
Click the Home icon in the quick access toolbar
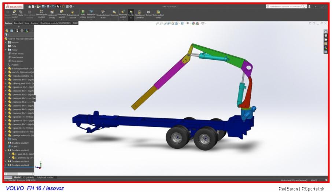30,6
